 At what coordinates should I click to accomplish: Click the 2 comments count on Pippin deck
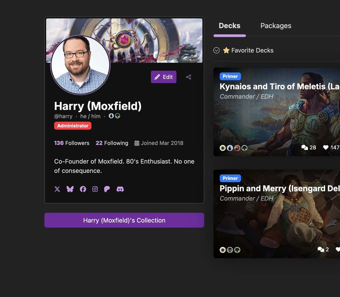(x=327, y=249)
